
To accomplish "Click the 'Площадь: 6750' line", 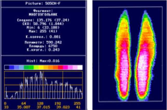I will (x=43, y=46).
